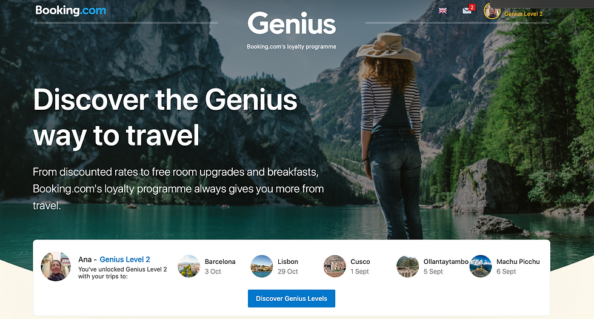Open the blue Genius Level 2 link

coord(125,260)
